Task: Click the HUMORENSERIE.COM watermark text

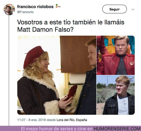Action: 117,129
